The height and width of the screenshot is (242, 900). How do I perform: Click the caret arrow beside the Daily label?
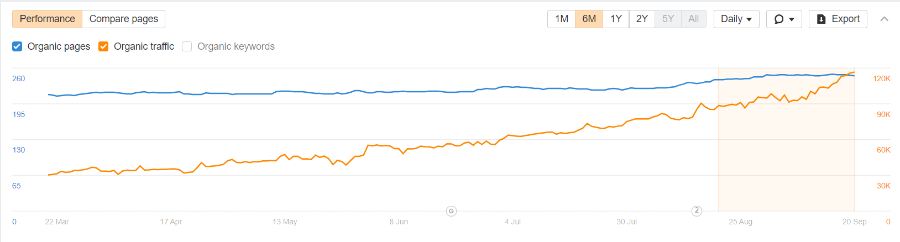pos(749,19)
